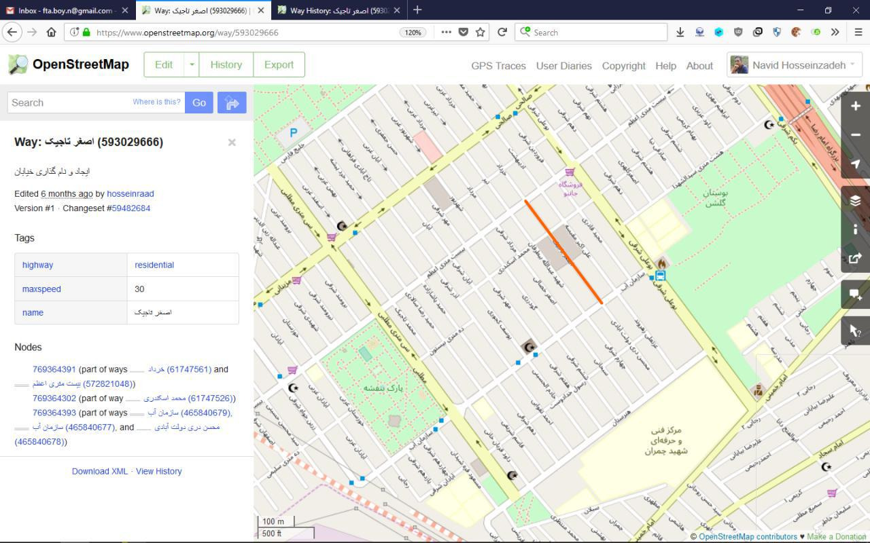
Task: Activate the Query features tool
Action: coord(856,331)
